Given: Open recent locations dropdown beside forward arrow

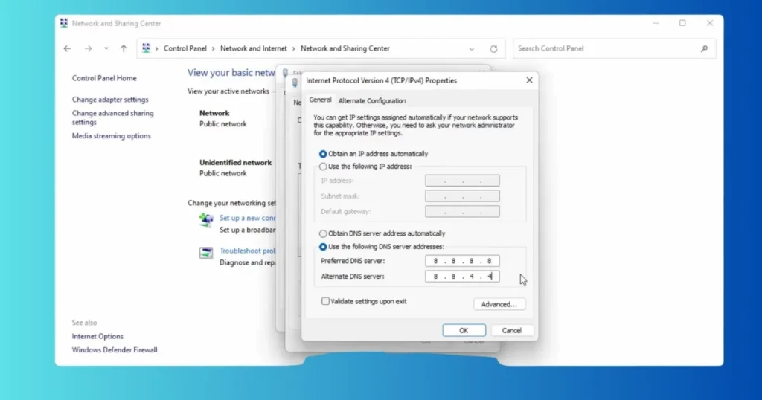Looking at the screenshot, I should point(106,48).
